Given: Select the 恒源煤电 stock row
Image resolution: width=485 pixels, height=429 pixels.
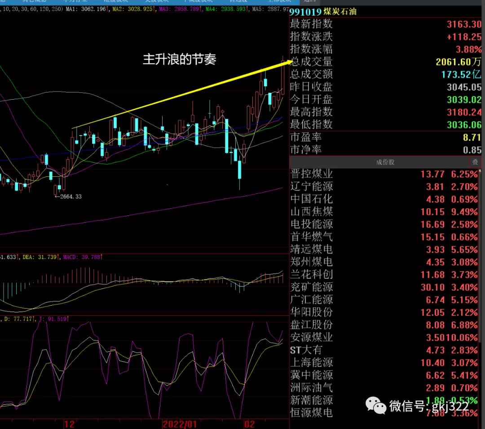Looking at the screenshot, I should 384,413.
